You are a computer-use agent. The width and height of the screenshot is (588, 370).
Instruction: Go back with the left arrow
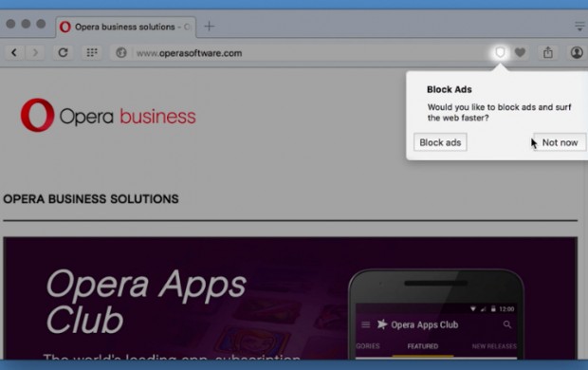[14, 52]
